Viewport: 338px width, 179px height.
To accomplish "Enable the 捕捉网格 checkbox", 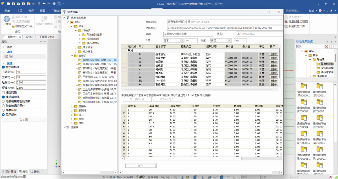I will point(3,92).
